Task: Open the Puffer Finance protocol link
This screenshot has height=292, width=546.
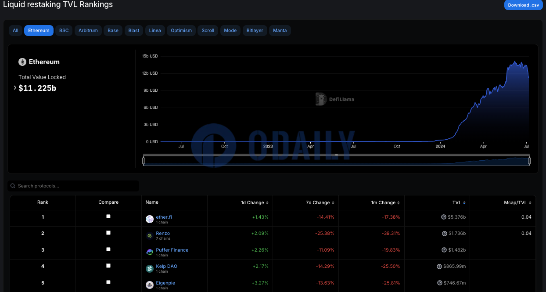Action: [x=172, y=250]
